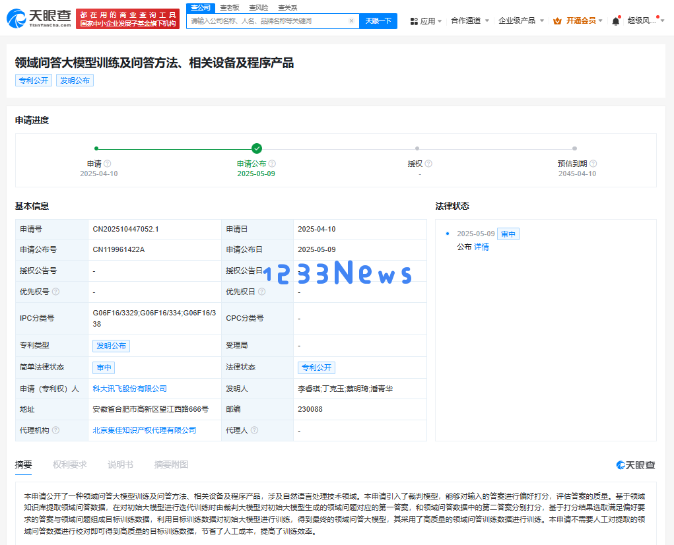Viewport: 674px width, 545px height.
Task: Click the 预估到期 grey progress node
Action: [x=574, y=148]
